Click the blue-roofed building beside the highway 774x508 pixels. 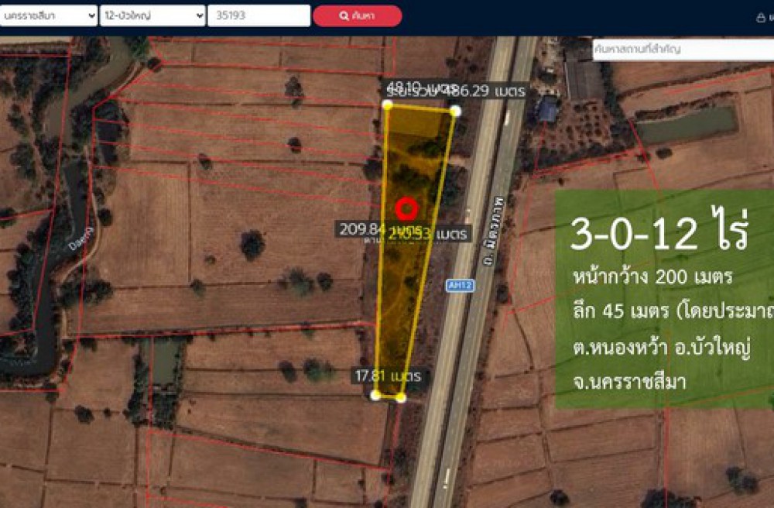(x=547, y=108)
